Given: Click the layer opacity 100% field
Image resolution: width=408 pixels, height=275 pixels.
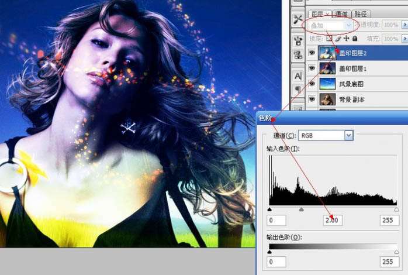Looking at the screenshot, I should pyautogui.click(x=391, y=25).
